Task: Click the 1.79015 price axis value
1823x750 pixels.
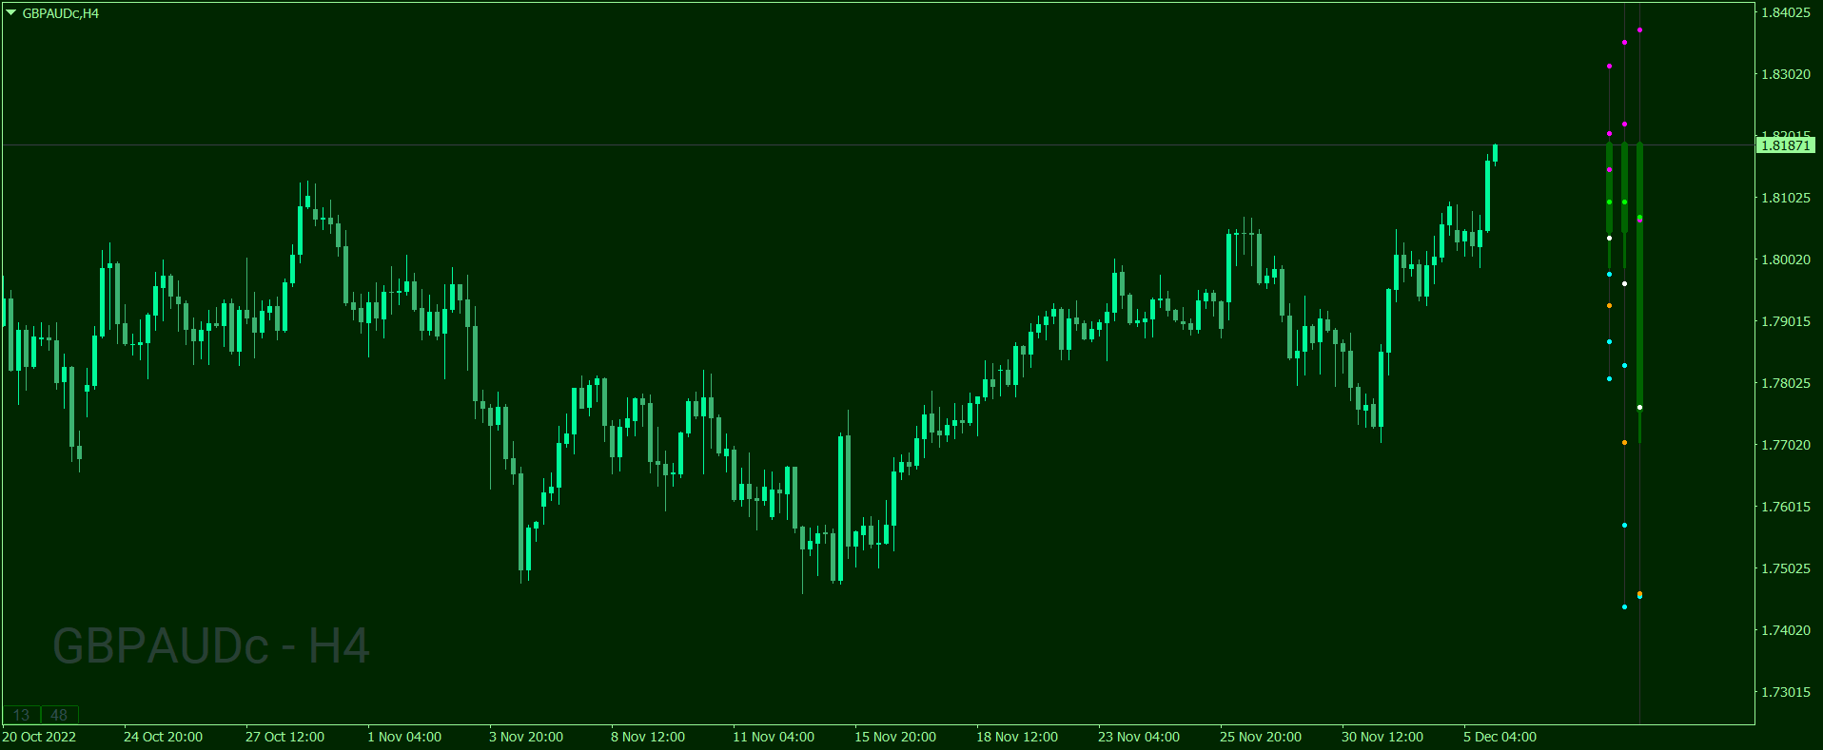Action: pos(1786,321)
